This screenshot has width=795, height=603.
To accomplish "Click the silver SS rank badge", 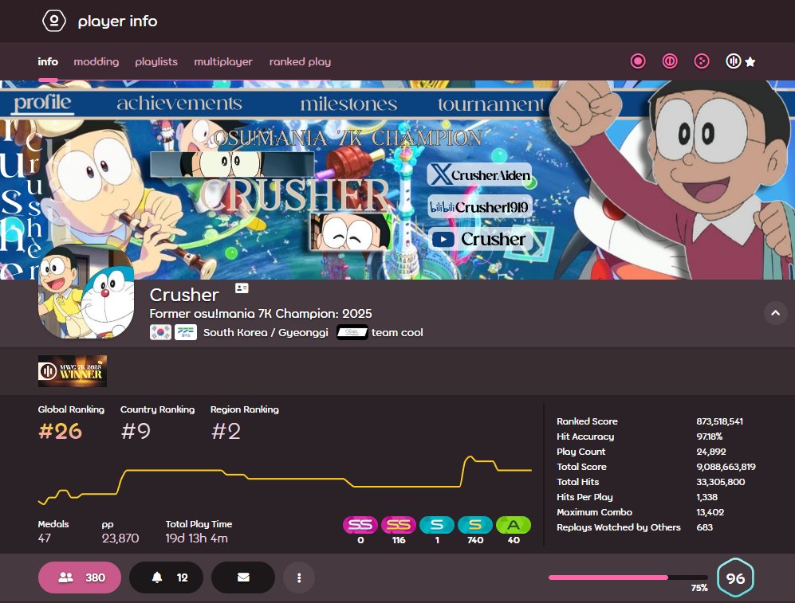I will tap(360, 525).
